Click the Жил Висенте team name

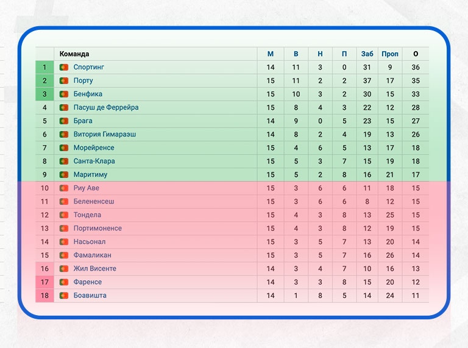click(x=94, y=269)
